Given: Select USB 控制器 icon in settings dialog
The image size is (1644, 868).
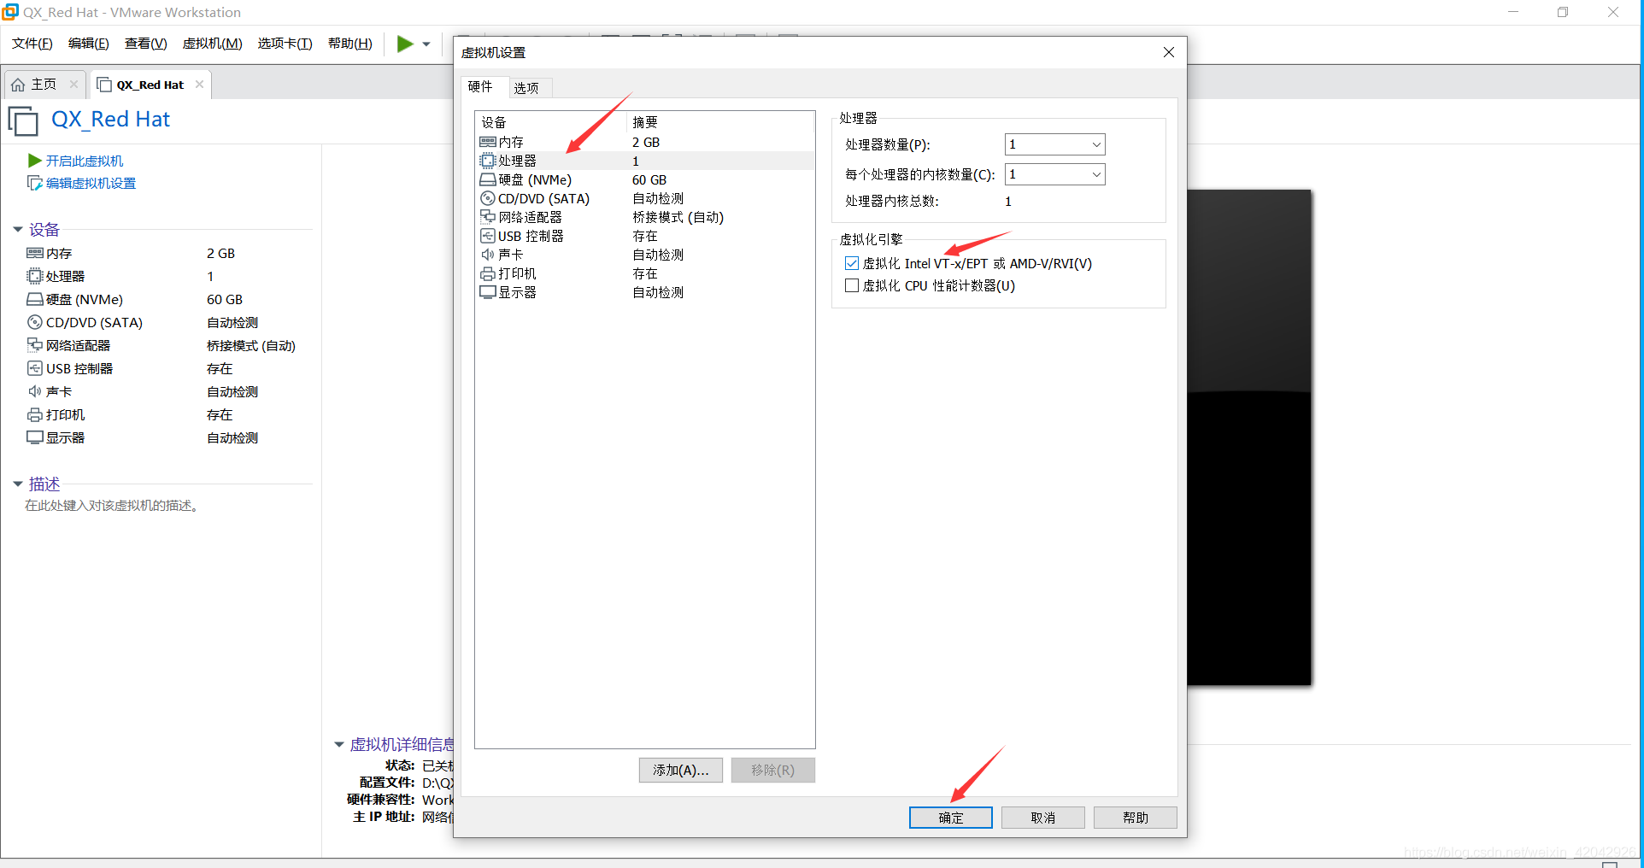Looking at the screenshot, I should click(488, 236).
